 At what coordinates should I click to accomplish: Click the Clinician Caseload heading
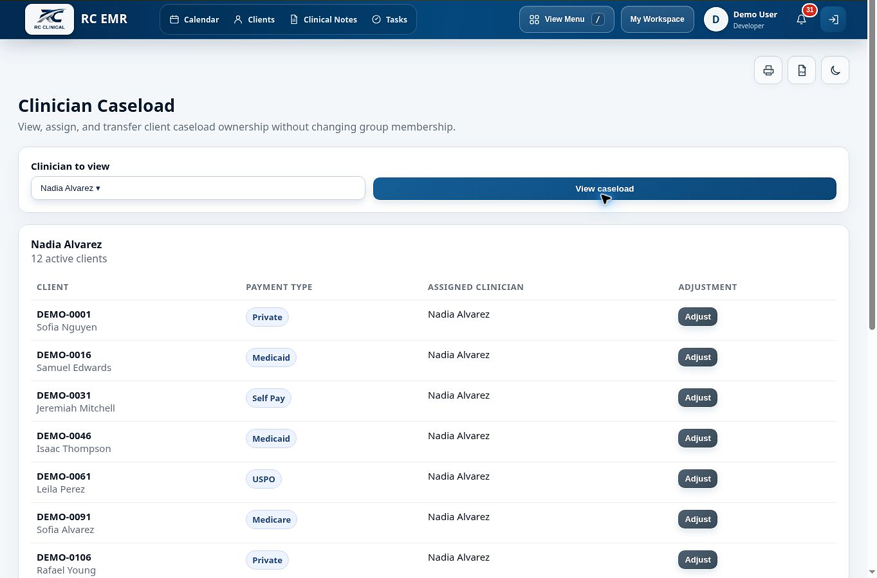[97, 105]
